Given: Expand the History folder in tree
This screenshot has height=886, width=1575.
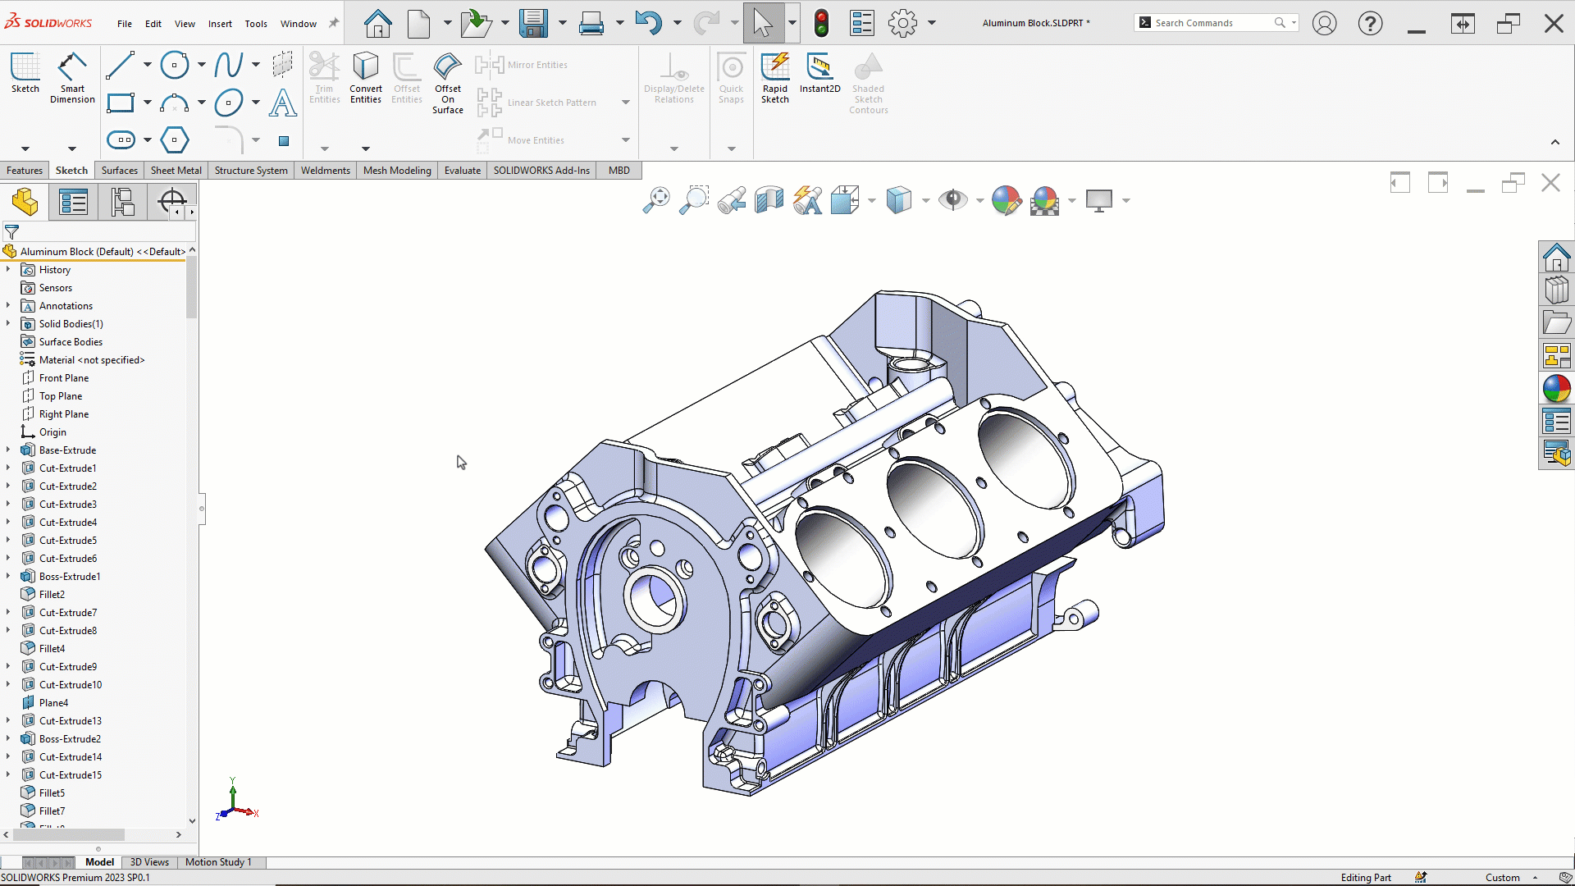Looking at the screenshot, I should pos(8,270).
